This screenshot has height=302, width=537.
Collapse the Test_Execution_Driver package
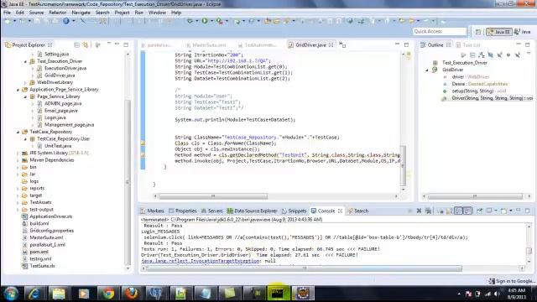pyautogui.click(x=25, y=61)
